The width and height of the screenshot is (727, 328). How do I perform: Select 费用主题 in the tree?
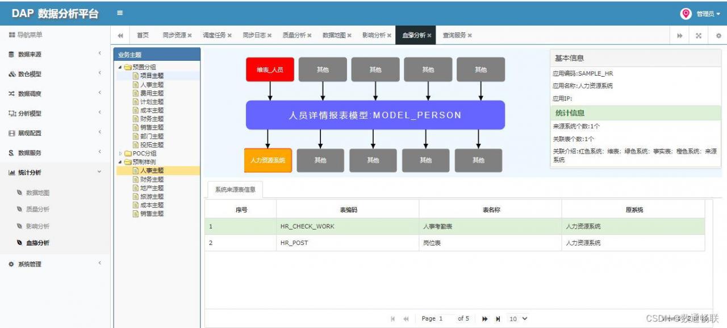tap(152, 93)
